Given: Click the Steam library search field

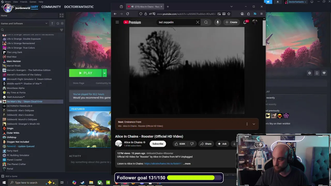Looking at the screenshot, I should pyautogui.click(x=30, y=30).
